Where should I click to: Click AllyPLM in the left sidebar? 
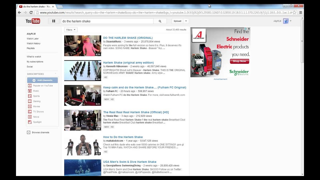coord(31,34)
